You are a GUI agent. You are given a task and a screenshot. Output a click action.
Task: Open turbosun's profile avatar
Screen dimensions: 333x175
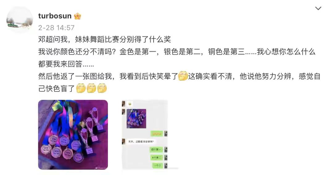click(20, 19)
